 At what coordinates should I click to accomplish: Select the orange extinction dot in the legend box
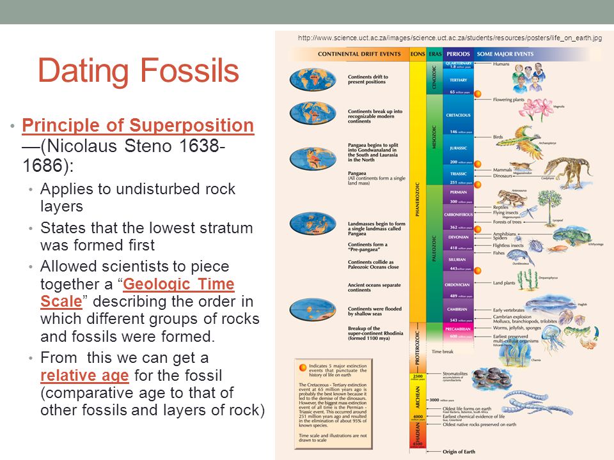pos(303,368)
